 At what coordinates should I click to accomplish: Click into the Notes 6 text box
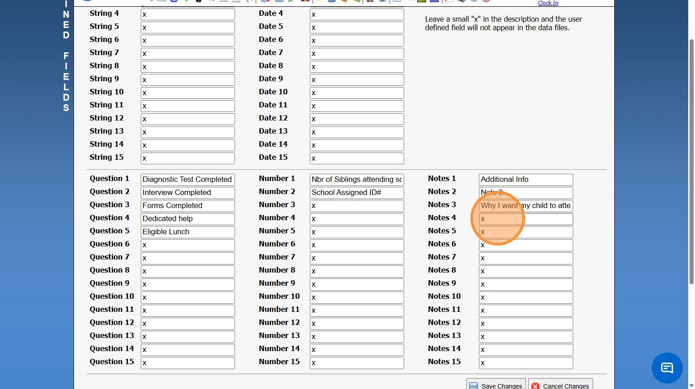526,245
